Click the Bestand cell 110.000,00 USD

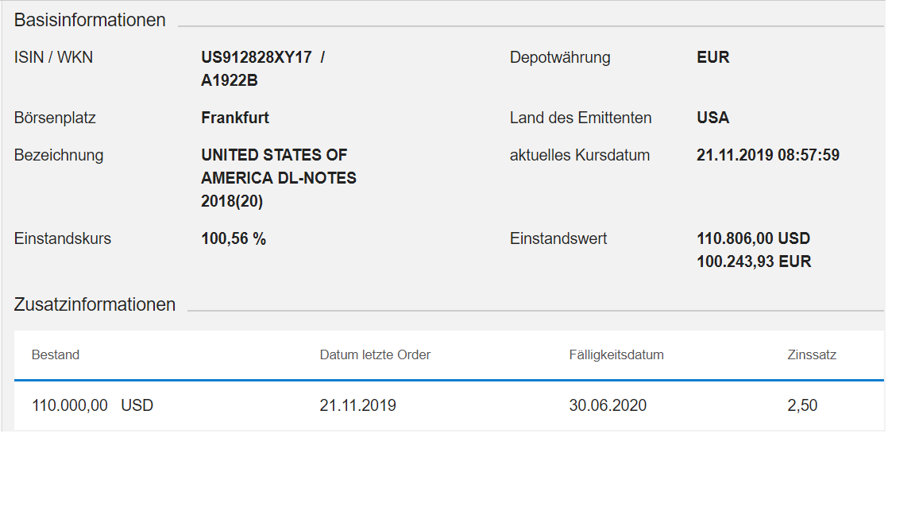[x=92, y=406]
